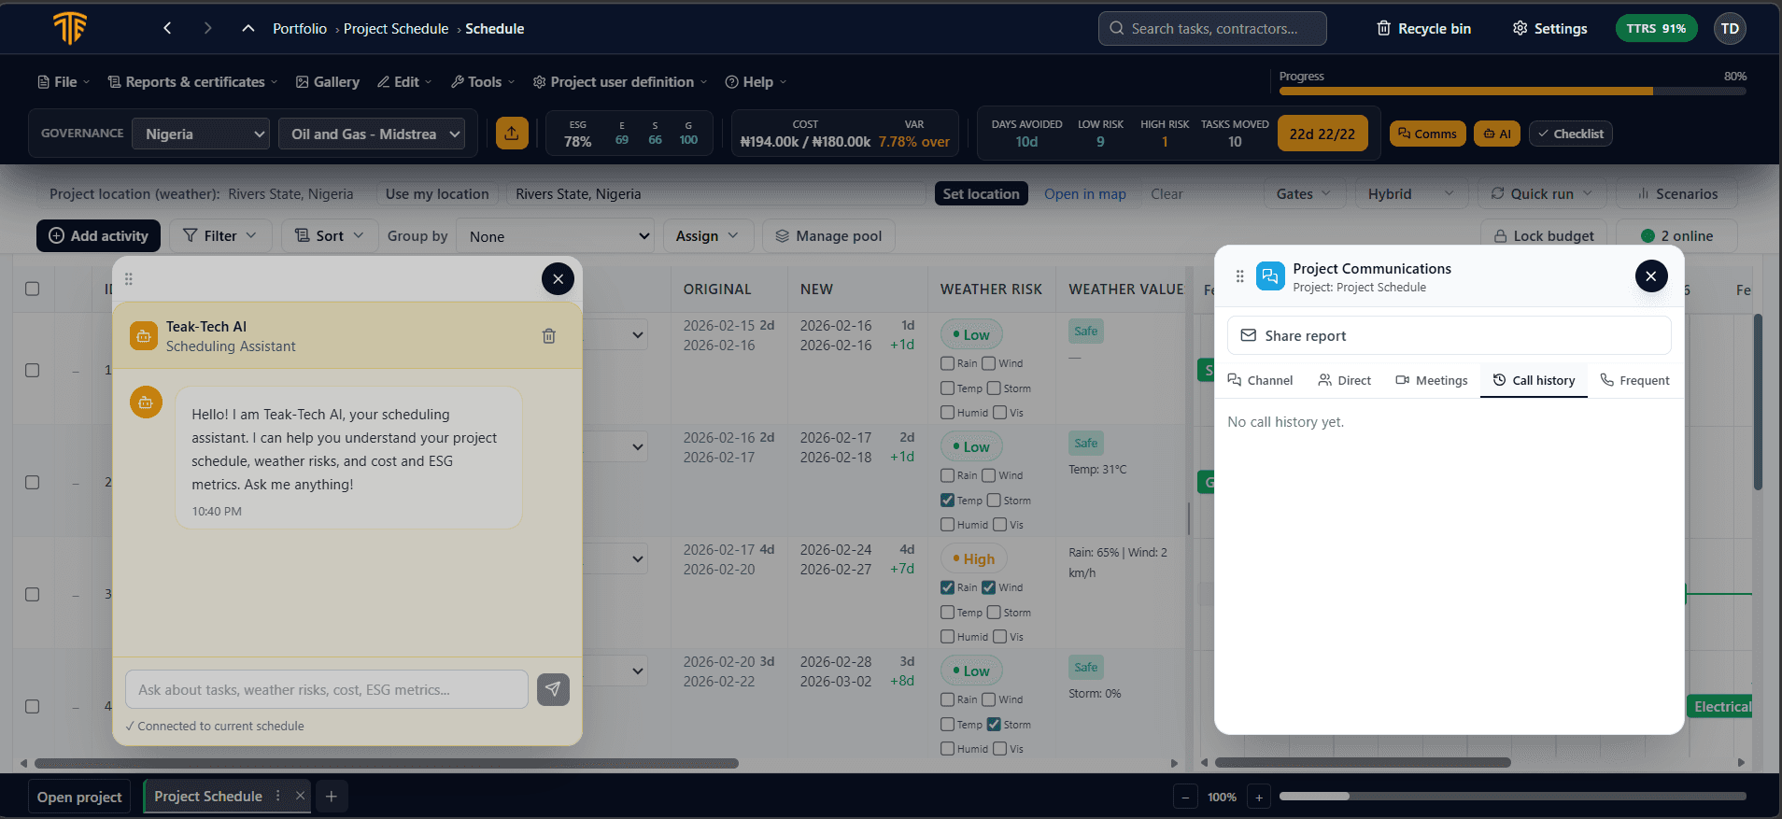The height and width of the screenshot is (819, 1782).
Task: Uncheck Wind in High risk row
Action: [x=989, y=586]
